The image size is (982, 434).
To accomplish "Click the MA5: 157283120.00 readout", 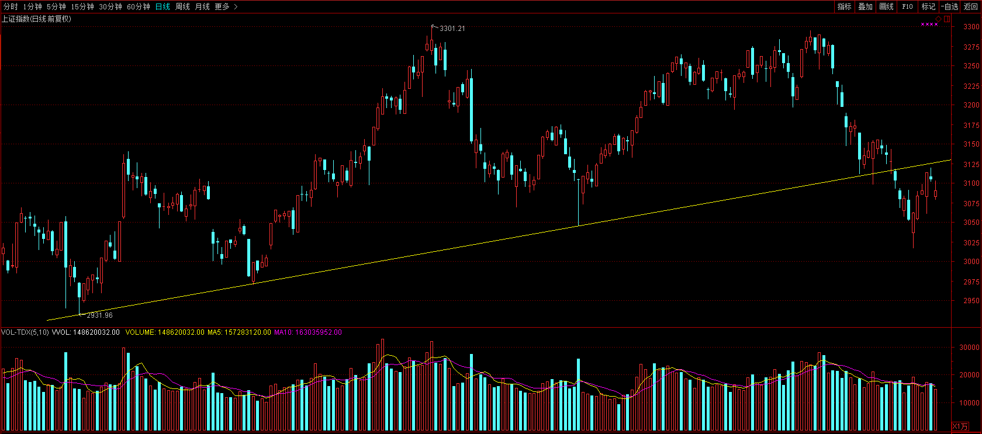I will [239, 332].
